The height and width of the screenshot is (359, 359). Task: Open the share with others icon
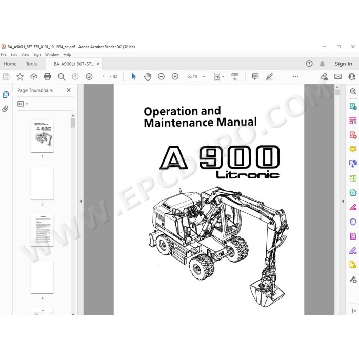pos(352,77)
